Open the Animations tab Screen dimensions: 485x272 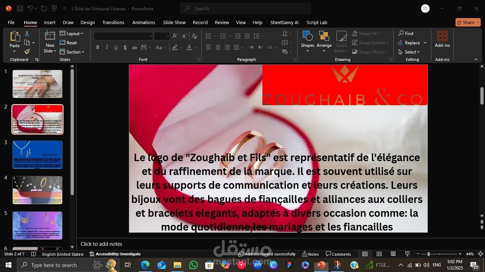[144, 22]
